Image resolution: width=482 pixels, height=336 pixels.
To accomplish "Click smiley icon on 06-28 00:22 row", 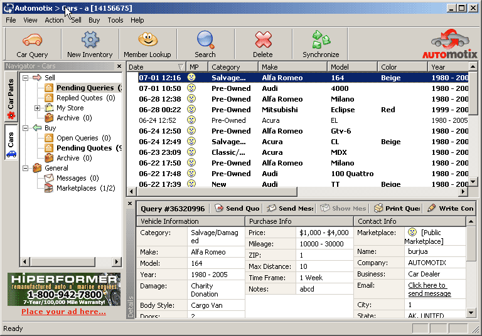I will point(191,110).
